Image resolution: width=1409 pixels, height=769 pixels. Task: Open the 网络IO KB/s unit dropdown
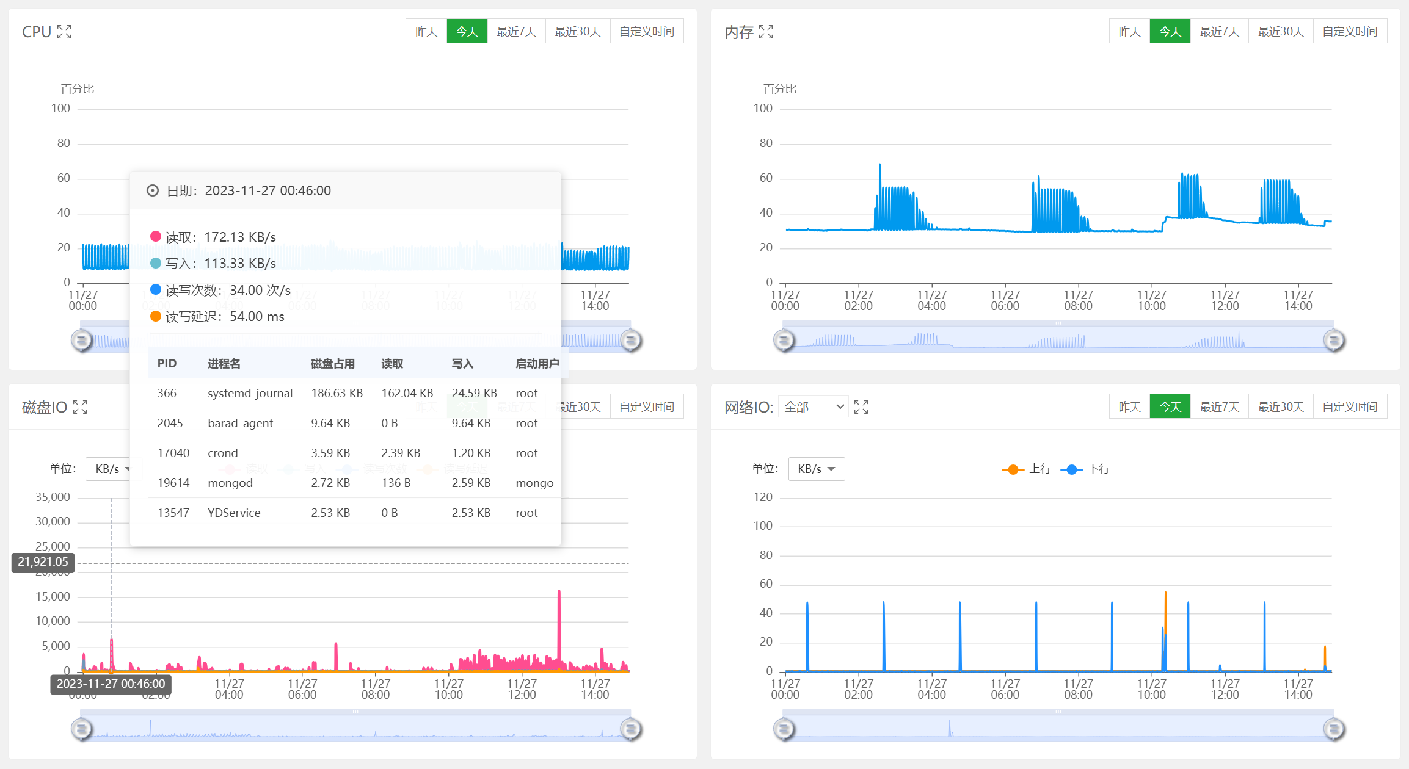pos(816,469)
